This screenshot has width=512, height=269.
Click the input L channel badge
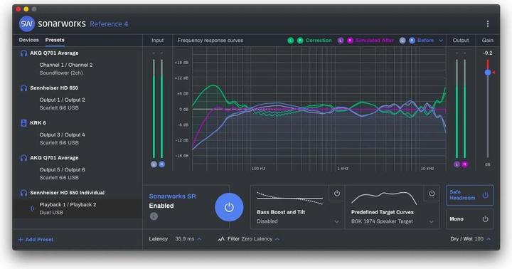click(154, 164)
